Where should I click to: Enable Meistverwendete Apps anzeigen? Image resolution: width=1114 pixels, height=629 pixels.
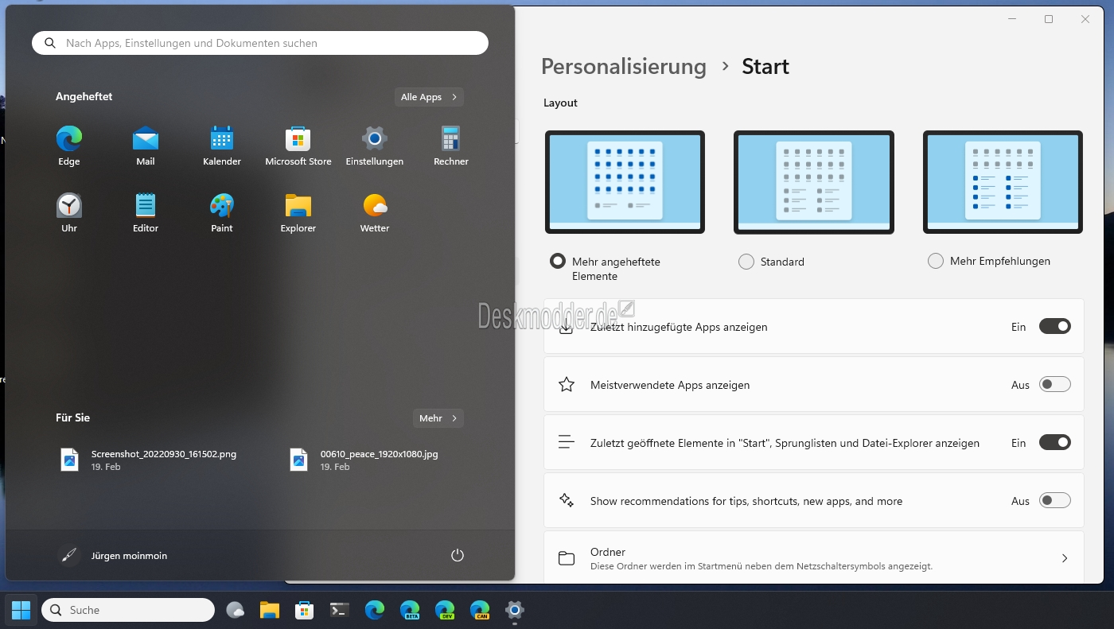[x=1055, y=384]
